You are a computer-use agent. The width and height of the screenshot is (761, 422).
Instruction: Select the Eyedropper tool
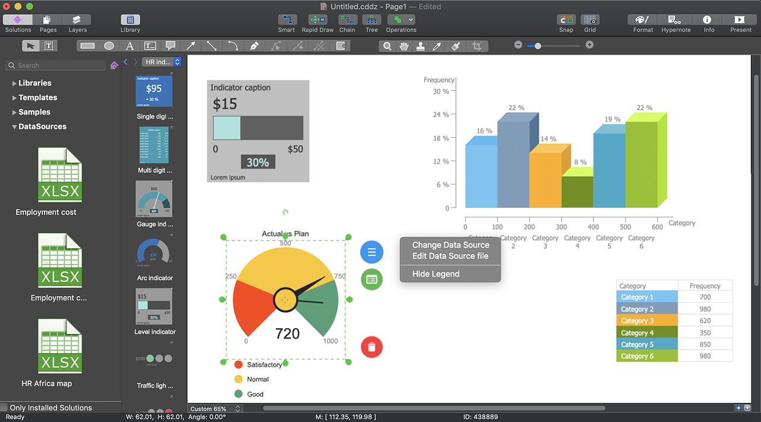tap(437, 46)
